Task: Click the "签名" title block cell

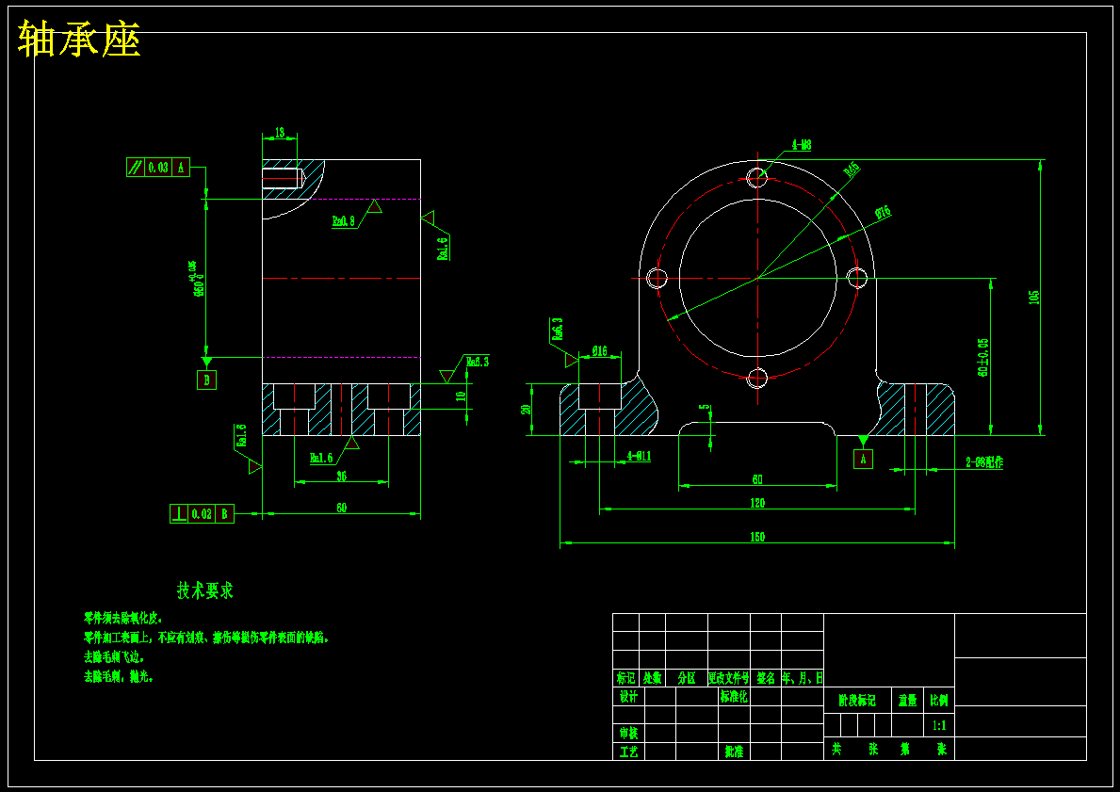Action: (766, 678)
